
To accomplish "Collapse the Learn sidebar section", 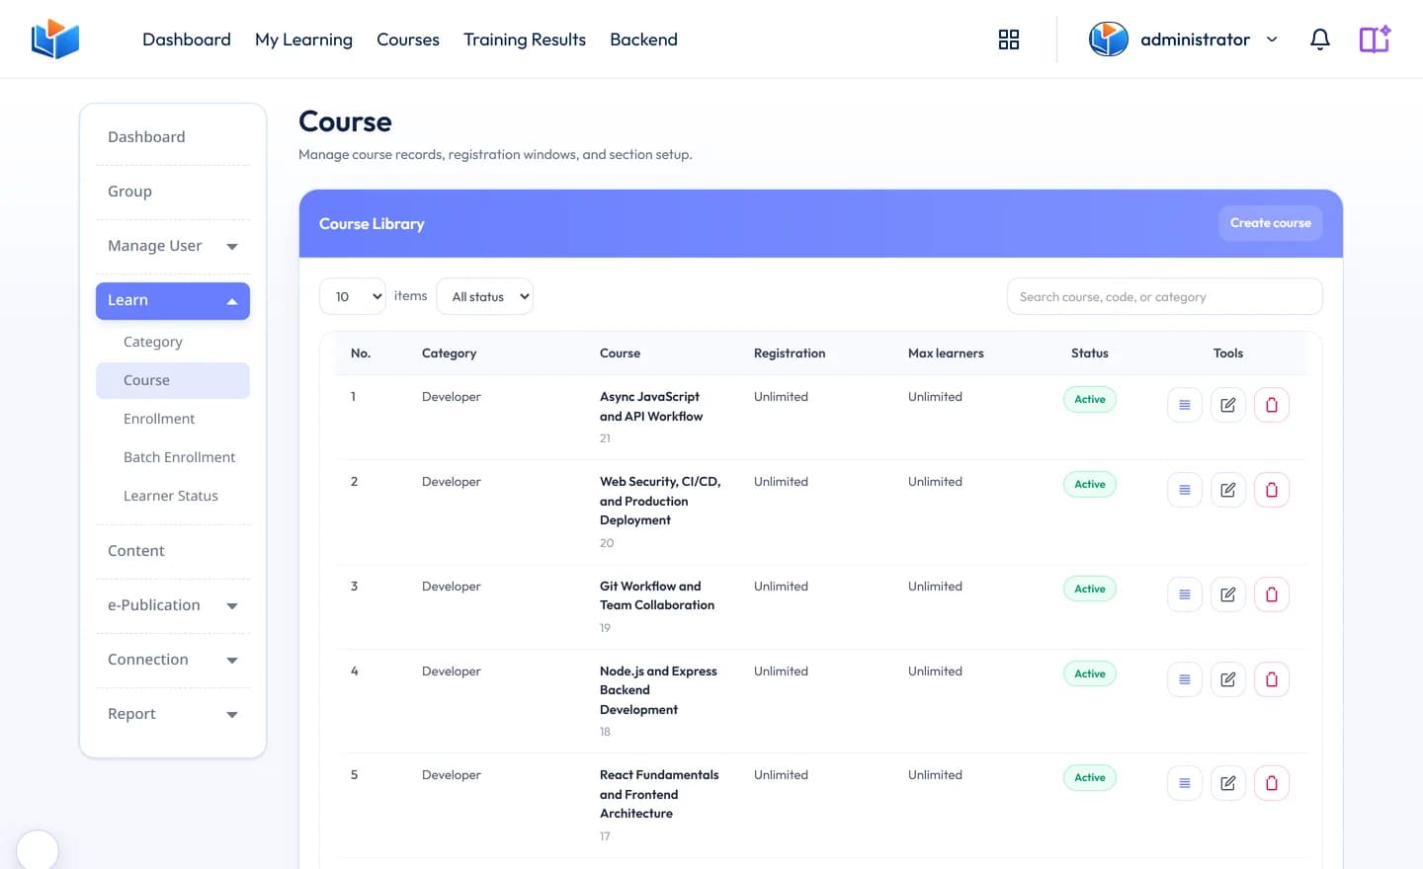I will pyautogui.click(x=173, y=300).
